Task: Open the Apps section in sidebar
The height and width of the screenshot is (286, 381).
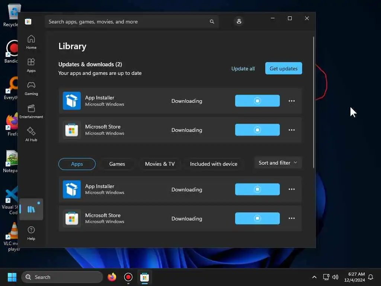Action: click(x=31, y=66)
